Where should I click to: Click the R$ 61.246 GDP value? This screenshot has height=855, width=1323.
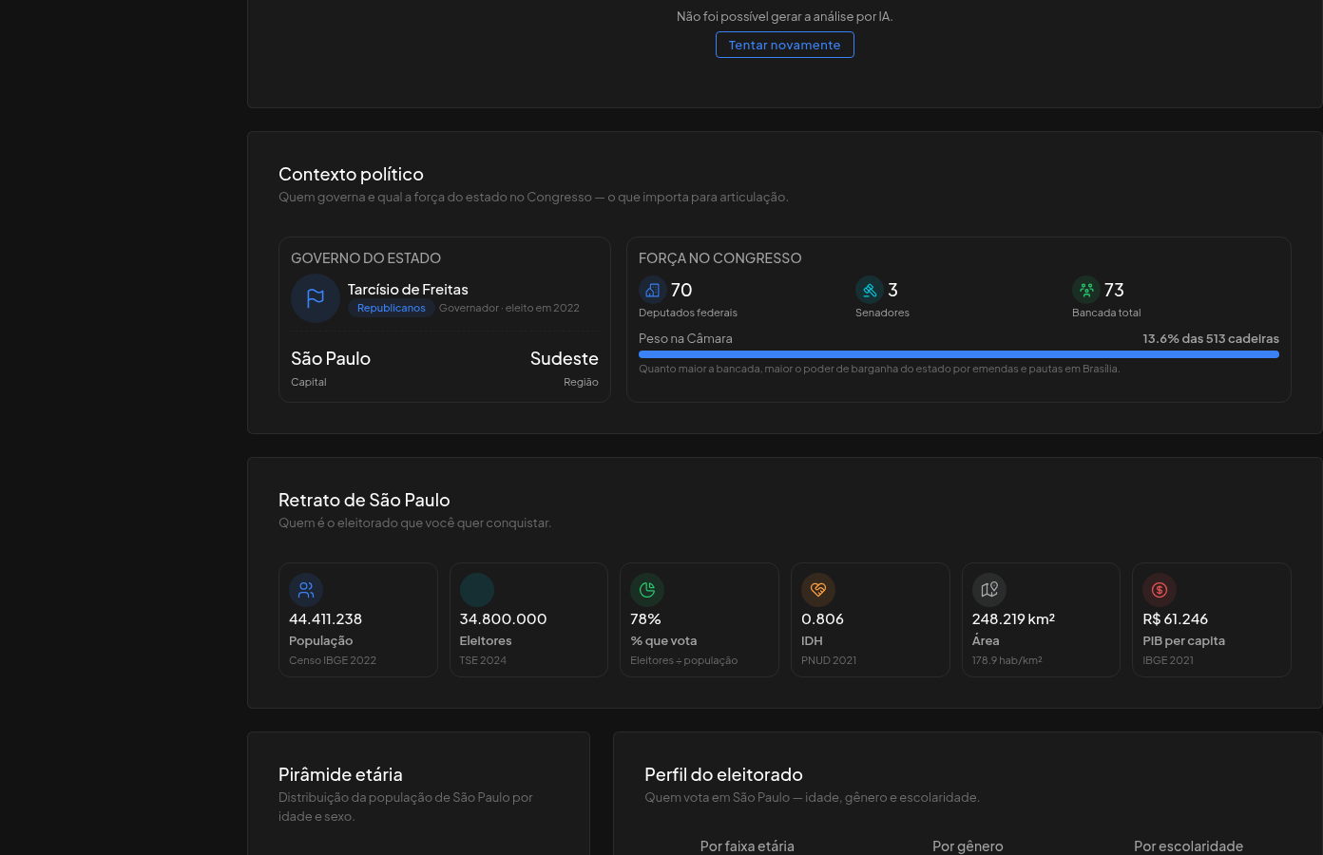(x=1176, y=618)
